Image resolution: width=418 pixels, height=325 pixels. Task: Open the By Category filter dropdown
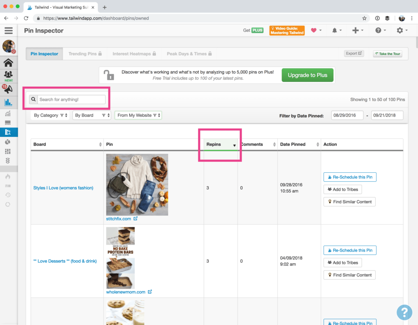[x=50, y=115]
